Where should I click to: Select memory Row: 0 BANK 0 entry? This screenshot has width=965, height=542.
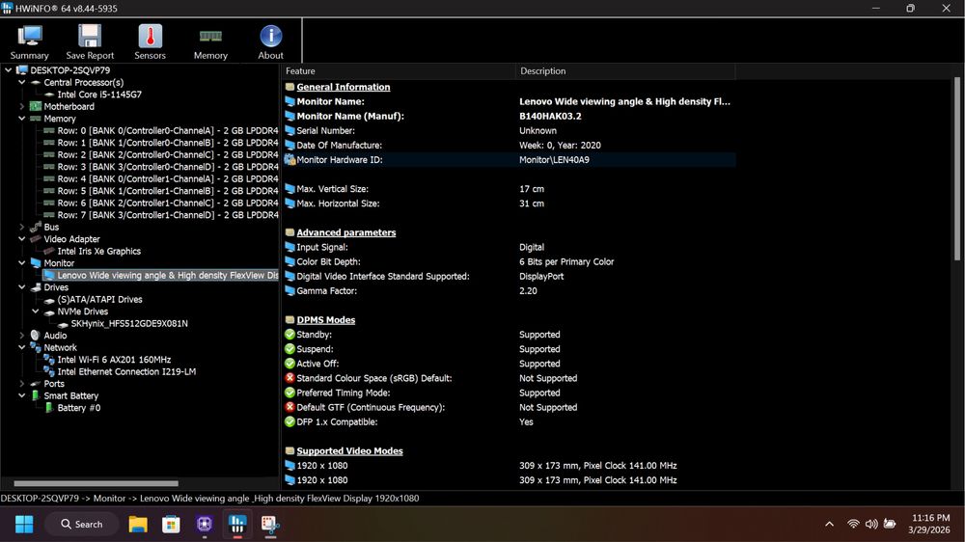(x=167, y=130)
